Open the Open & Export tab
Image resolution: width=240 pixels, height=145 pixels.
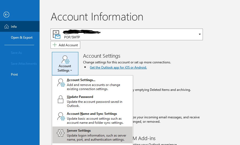(22, 38)
